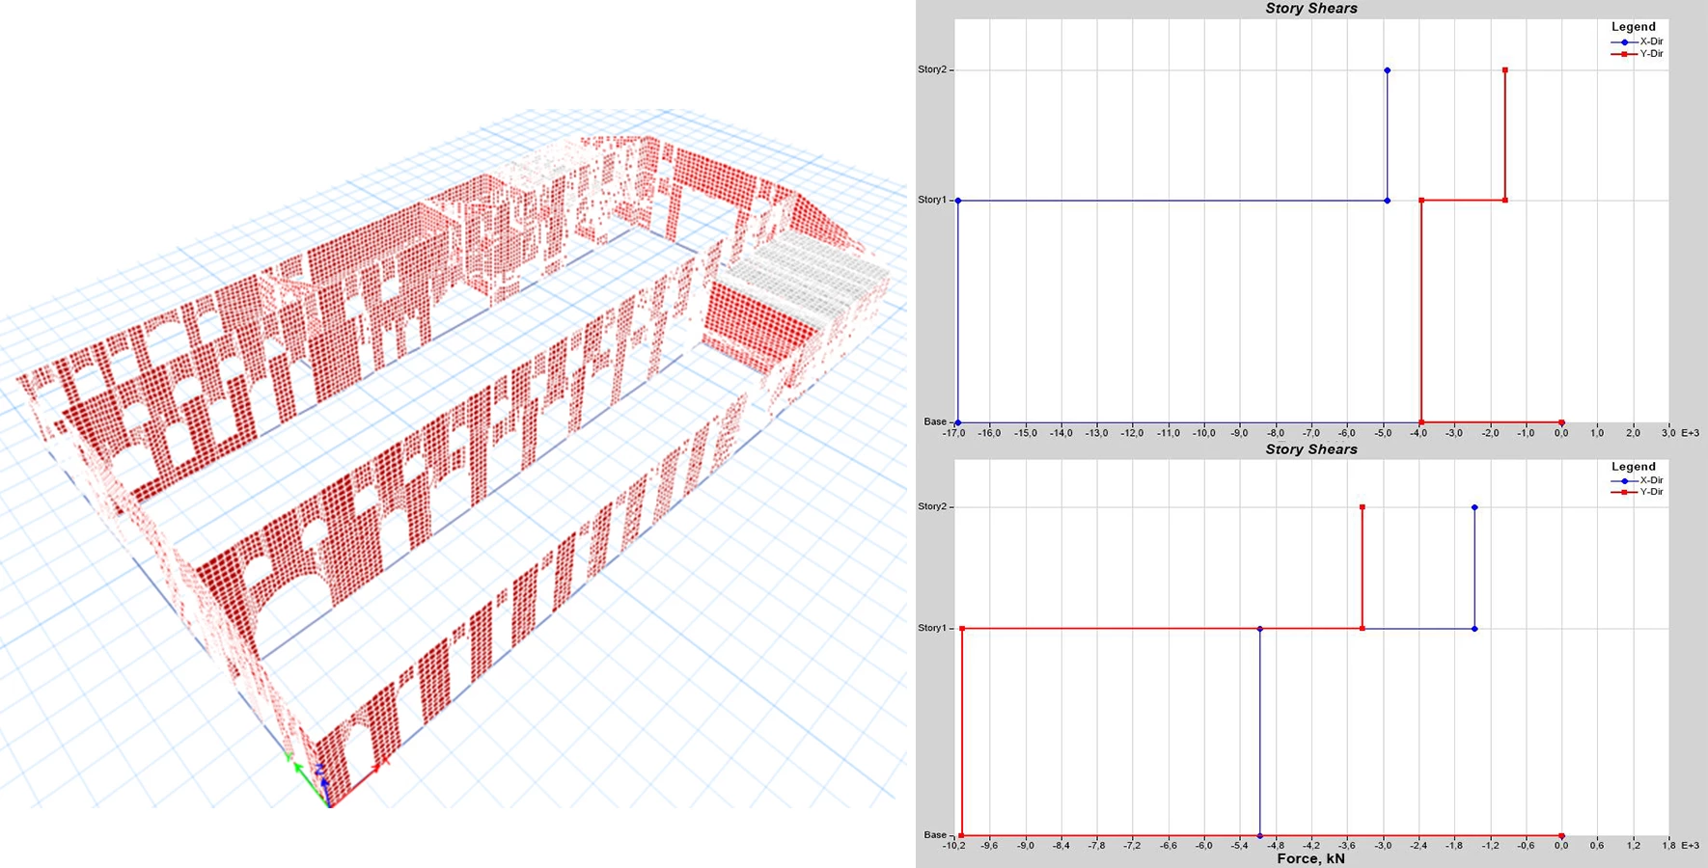Click the Story2 axis label in lower chart

pyautogui.click(x=932, y=506)
